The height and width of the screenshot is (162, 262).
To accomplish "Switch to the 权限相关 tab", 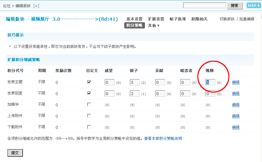I will [199, 19].
